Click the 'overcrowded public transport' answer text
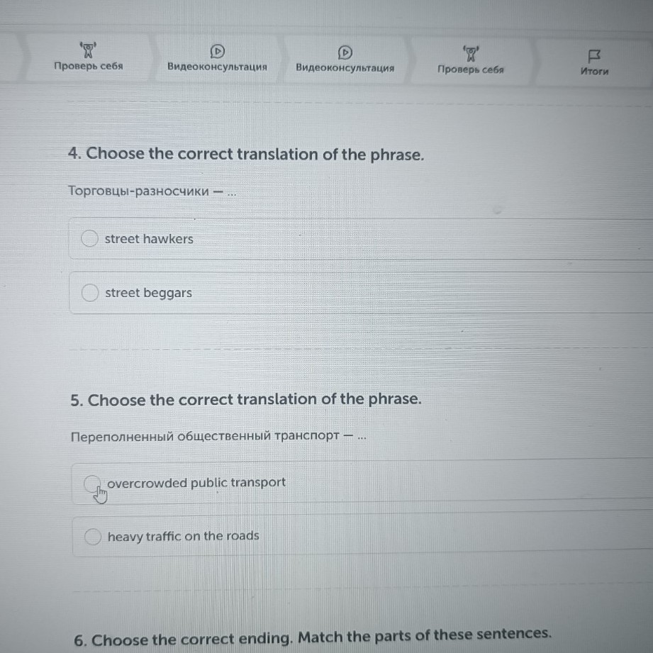The width and height of the screenshot is (653, 653). pyautogui.click(x=196, y=483)
